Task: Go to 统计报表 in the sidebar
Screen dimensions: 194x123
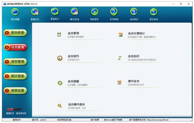Action: click(x=15, y=76)
